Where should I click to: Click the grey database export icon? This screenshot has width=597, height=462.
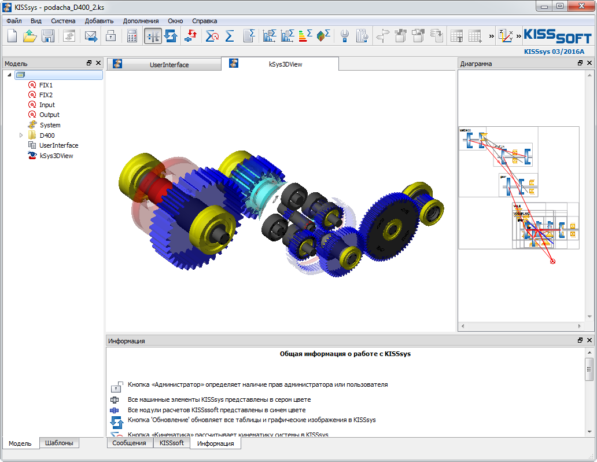point(437,36)
